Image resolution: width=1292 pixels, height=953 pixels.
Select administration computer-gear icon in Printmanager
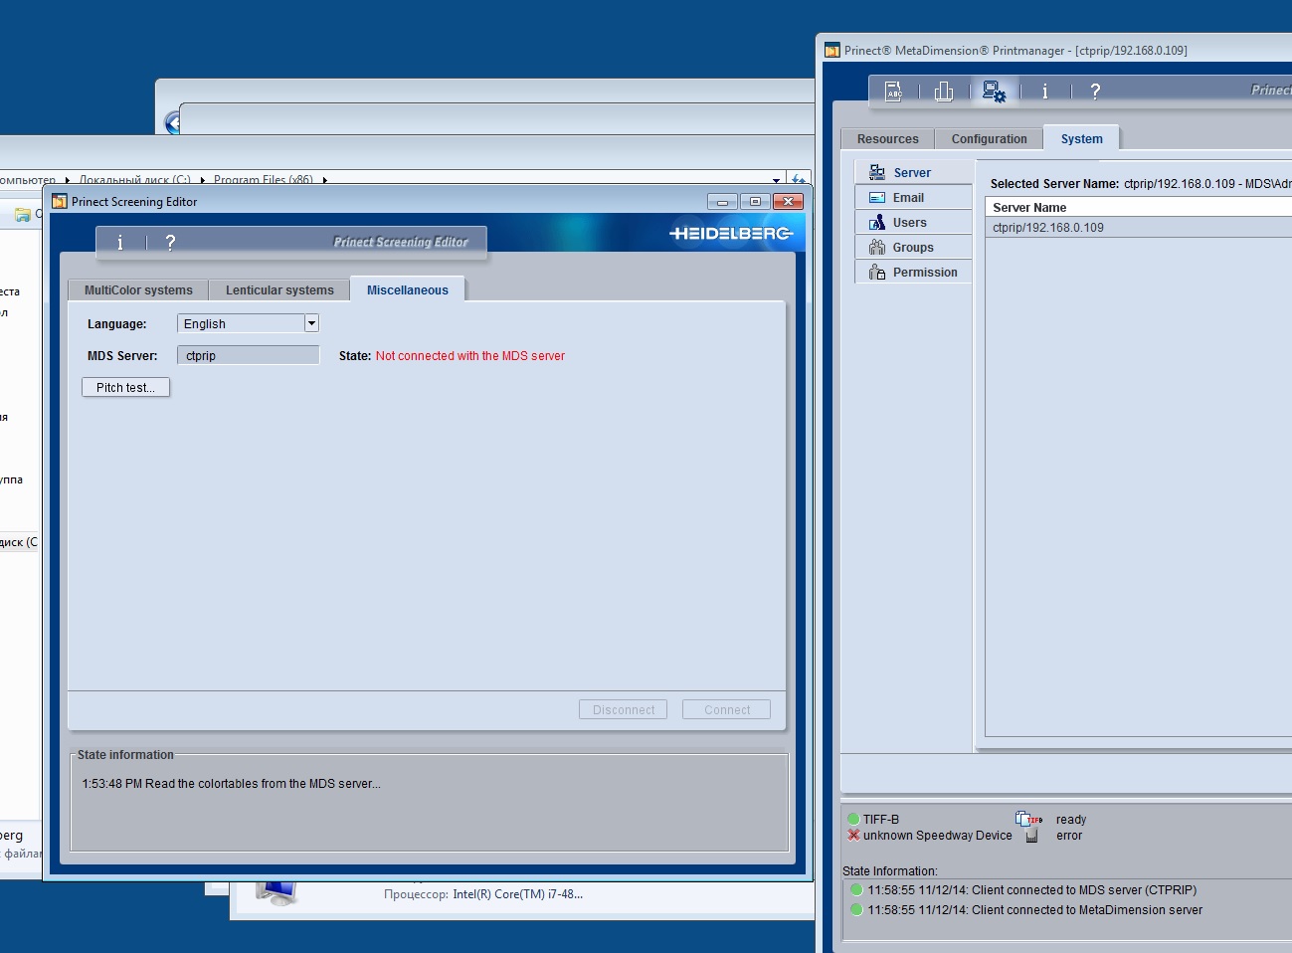pyautogui.click(x=994, y=92)
